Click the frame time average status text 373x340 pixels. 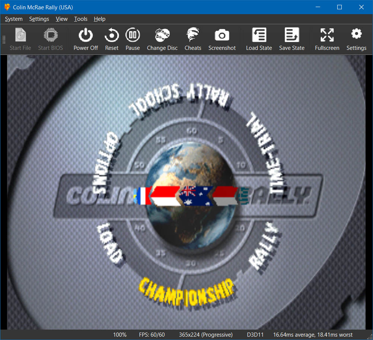pos(313,335)
